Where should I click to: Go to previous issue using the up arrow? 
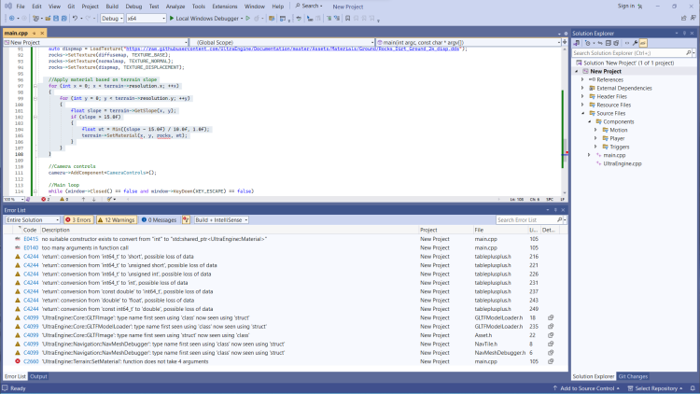[83, 199]
